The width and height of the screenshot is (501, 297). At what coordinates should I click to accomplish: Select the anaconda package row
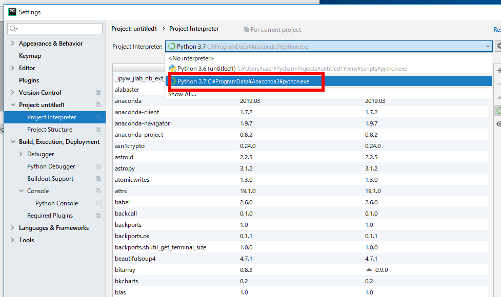coord(300,101)
